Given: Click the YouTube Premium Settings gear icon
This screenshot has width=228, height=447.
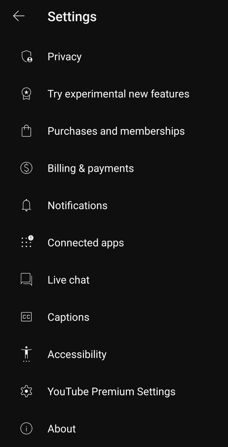Looking at the screenshot, I should pyautogui.click(x=26, y=391).
